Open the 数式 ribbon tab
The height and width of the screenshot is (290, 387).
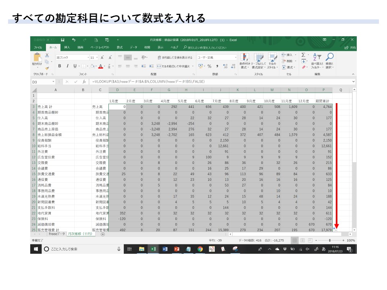click(x=120, y=47)
